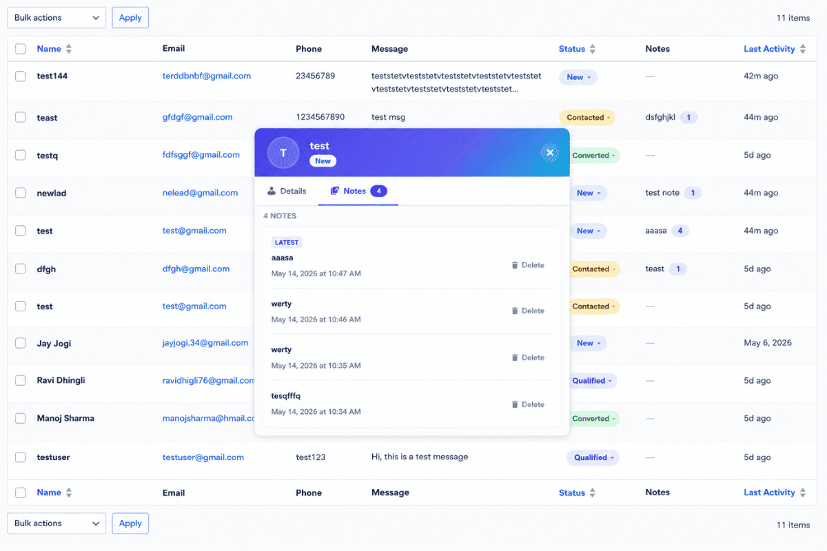827x551 pixels.
Task: Click notes badge 1 beside dsfghjkl
Action: 689,118
